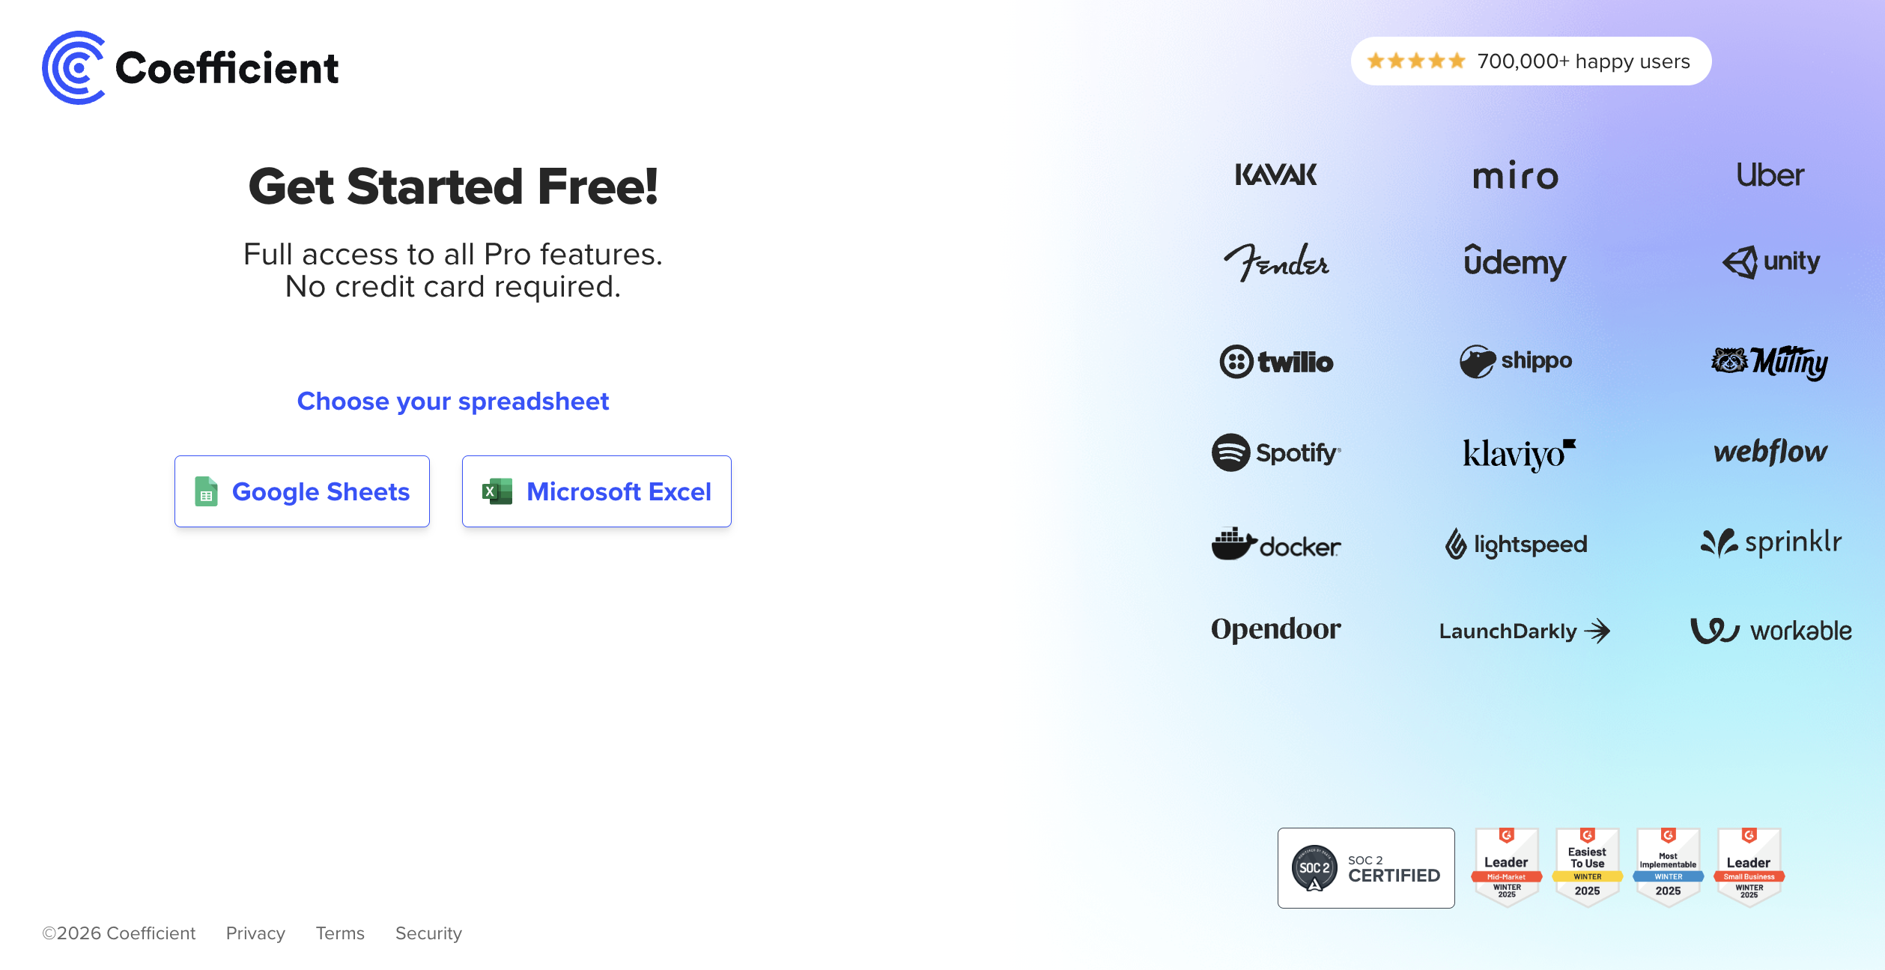This screenshot has height=970, width=1885.
Task: Open the Terms footer link
Action: 340,933
